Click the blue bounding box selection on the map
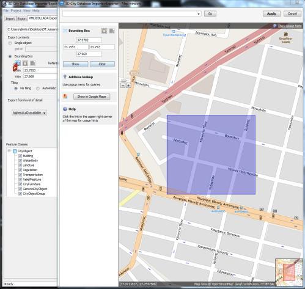Image resolution: width=305 pixels, height=289 pixels. [211, 155]
